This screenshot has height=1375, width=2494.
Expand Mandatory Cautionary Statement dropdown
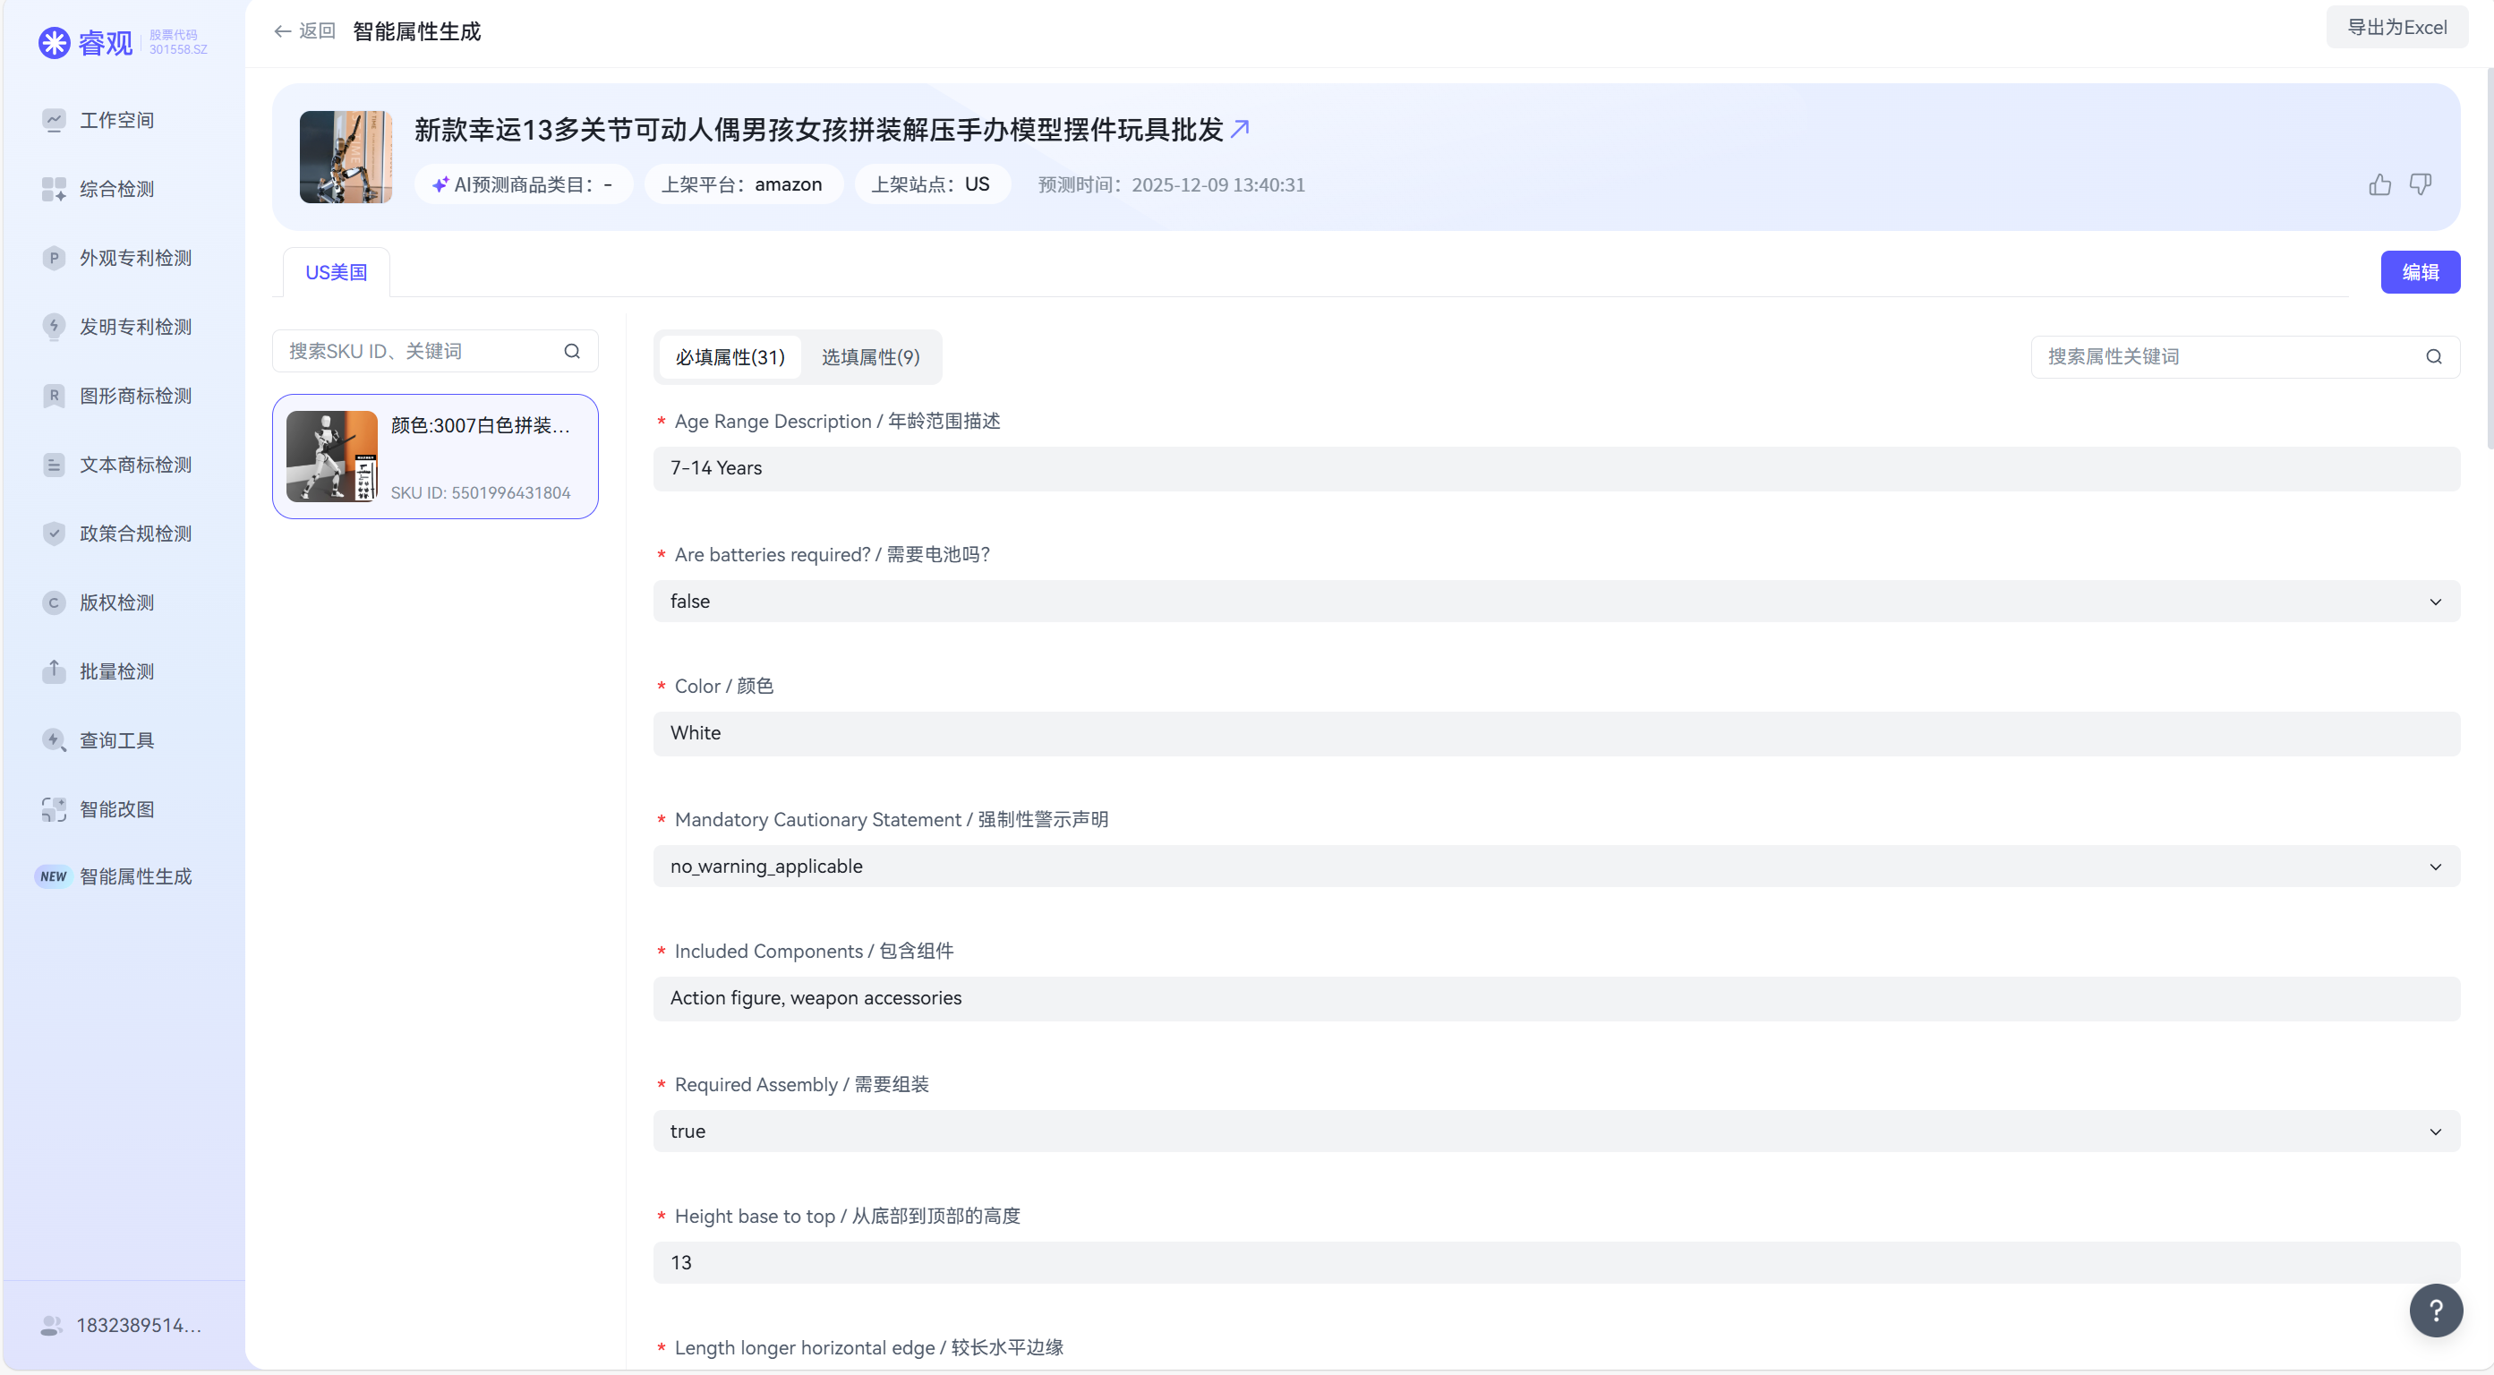pos(2435,867)
